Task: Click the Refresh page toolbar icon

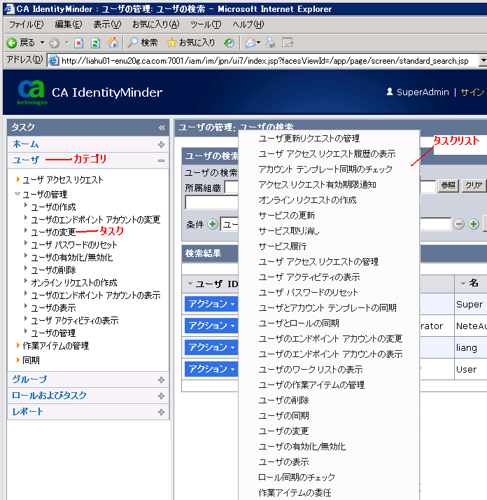Action: pyautogui.click(x=95, y=43)
